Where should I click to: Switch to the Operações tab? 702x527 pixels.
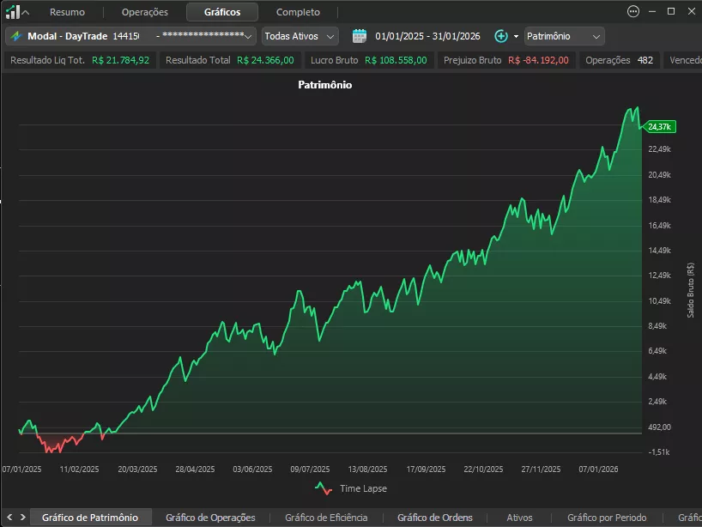click(145, 12)
